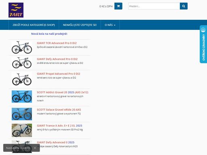Click the GIANT Defy Advanced Pro bike thumbnail
The image size is (207, 155).
click(x=22, y=63)
